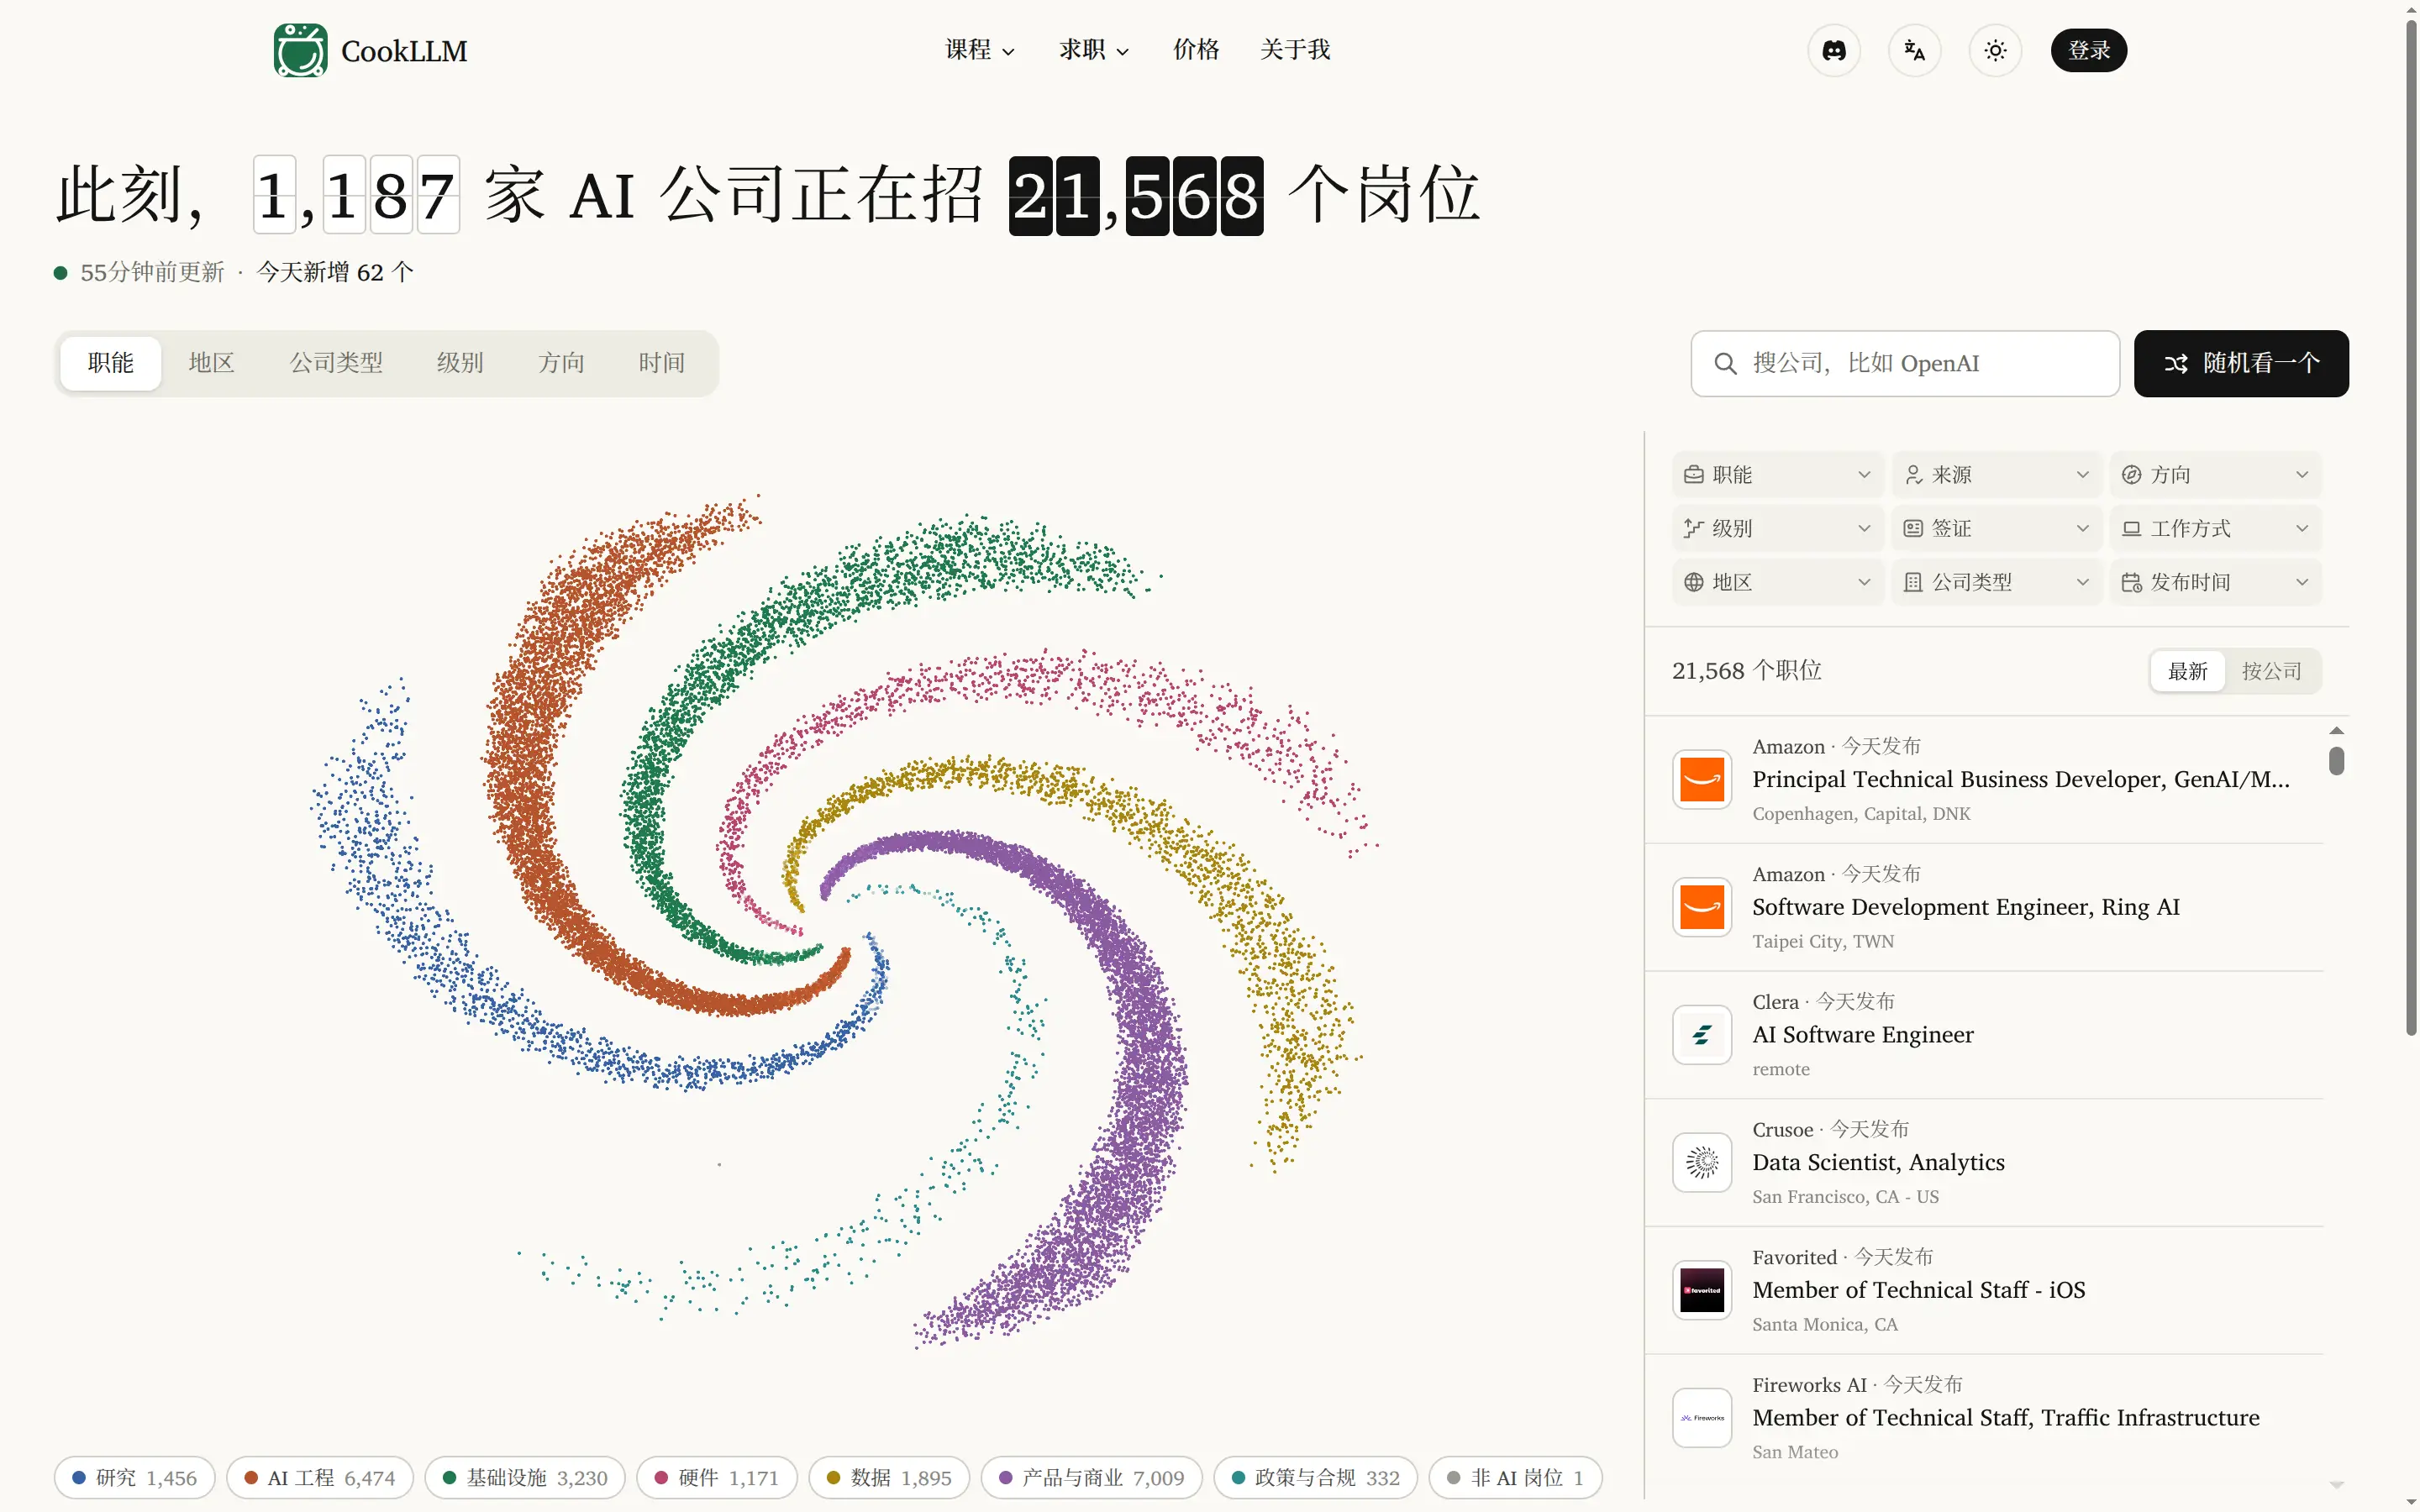The height and width of the screenshot is (1512, 2420).
Task: Toggle the 产品与商业 7,009 legend chip
Action: click(1092, 1477)
